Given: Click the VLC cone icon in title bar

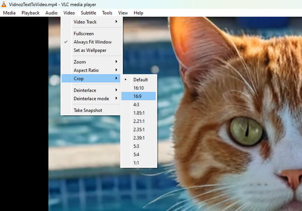Looking at the screenshot, I should click(x=4, y=4).
